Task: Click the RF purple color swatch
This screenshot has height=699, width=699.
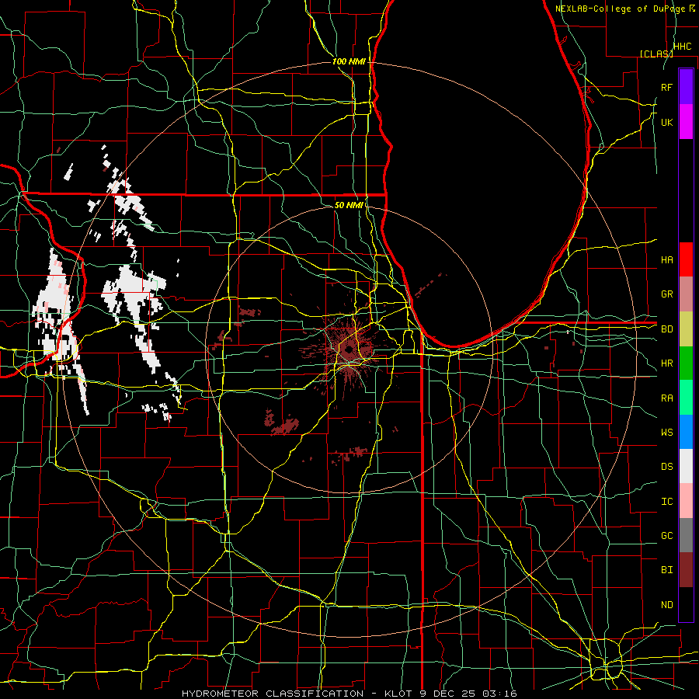Action: [686, 87]
